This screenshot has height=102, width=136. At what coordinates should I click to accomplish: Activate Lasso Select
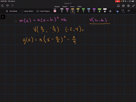(27, 11)
